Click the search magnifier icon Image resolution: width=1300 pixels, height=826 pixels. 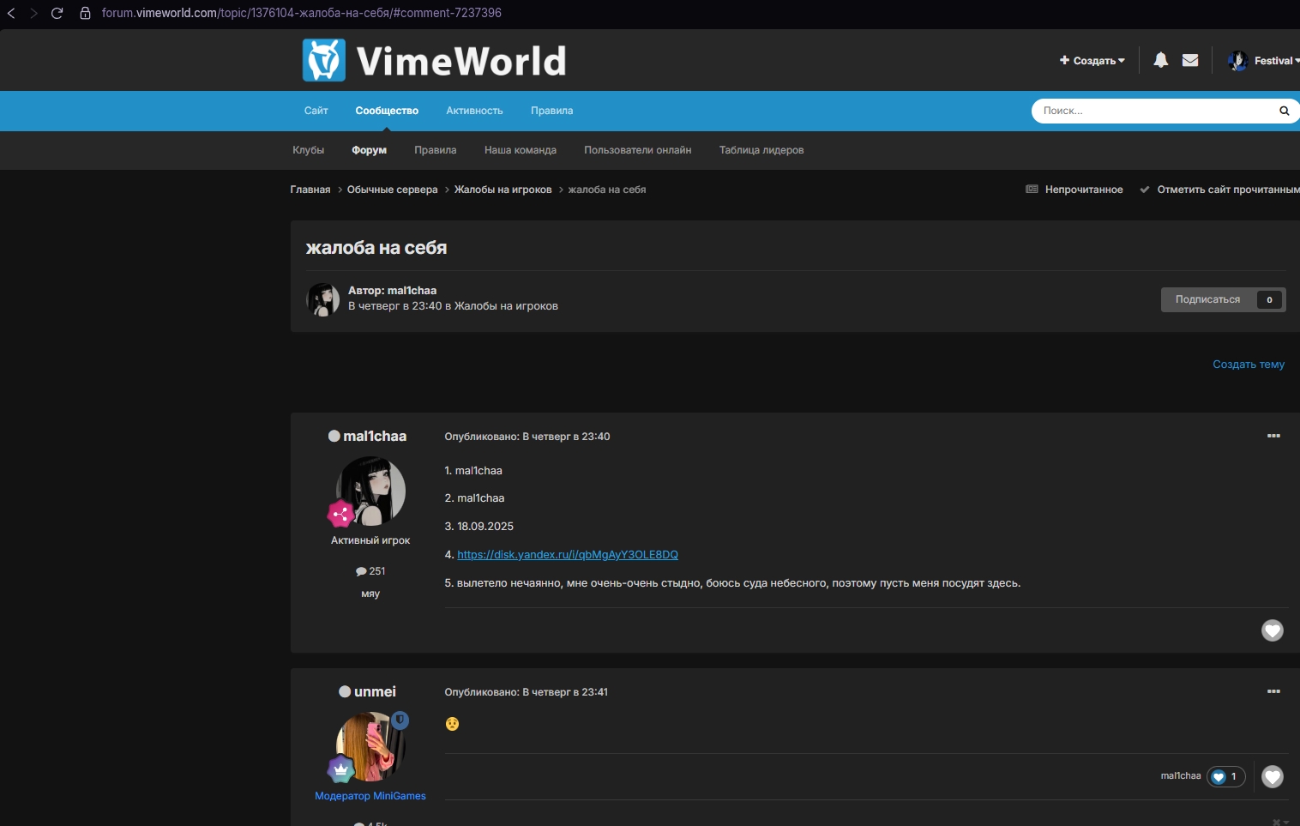pos(1284,111)
